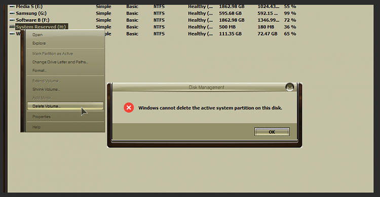Click Delete Volume in the context menu
380x197 pixels.
click(x=65, y=106)
